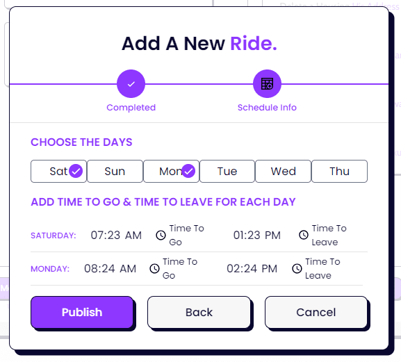Enable the Thu day option
Screen dimensions: 401x362
pos(339,172)
